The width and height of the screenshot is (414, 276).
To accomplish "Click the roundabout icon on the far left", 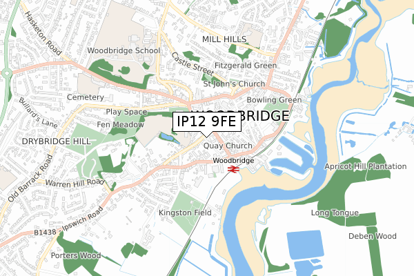I will [x=6, y=73].
